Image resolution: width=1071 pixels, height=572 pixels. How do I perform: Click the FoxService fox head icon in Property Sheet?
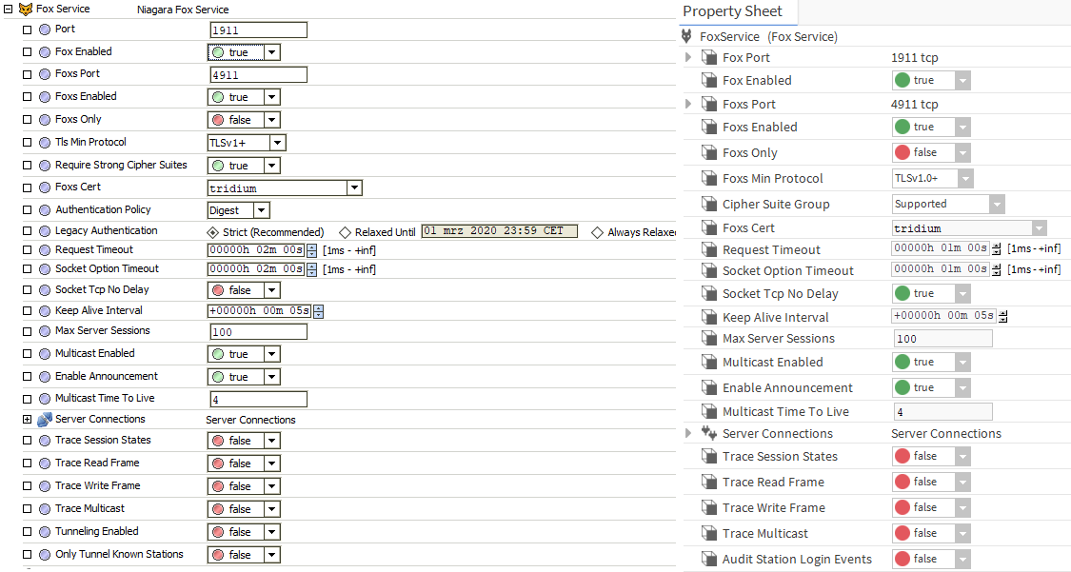(686, 36)
